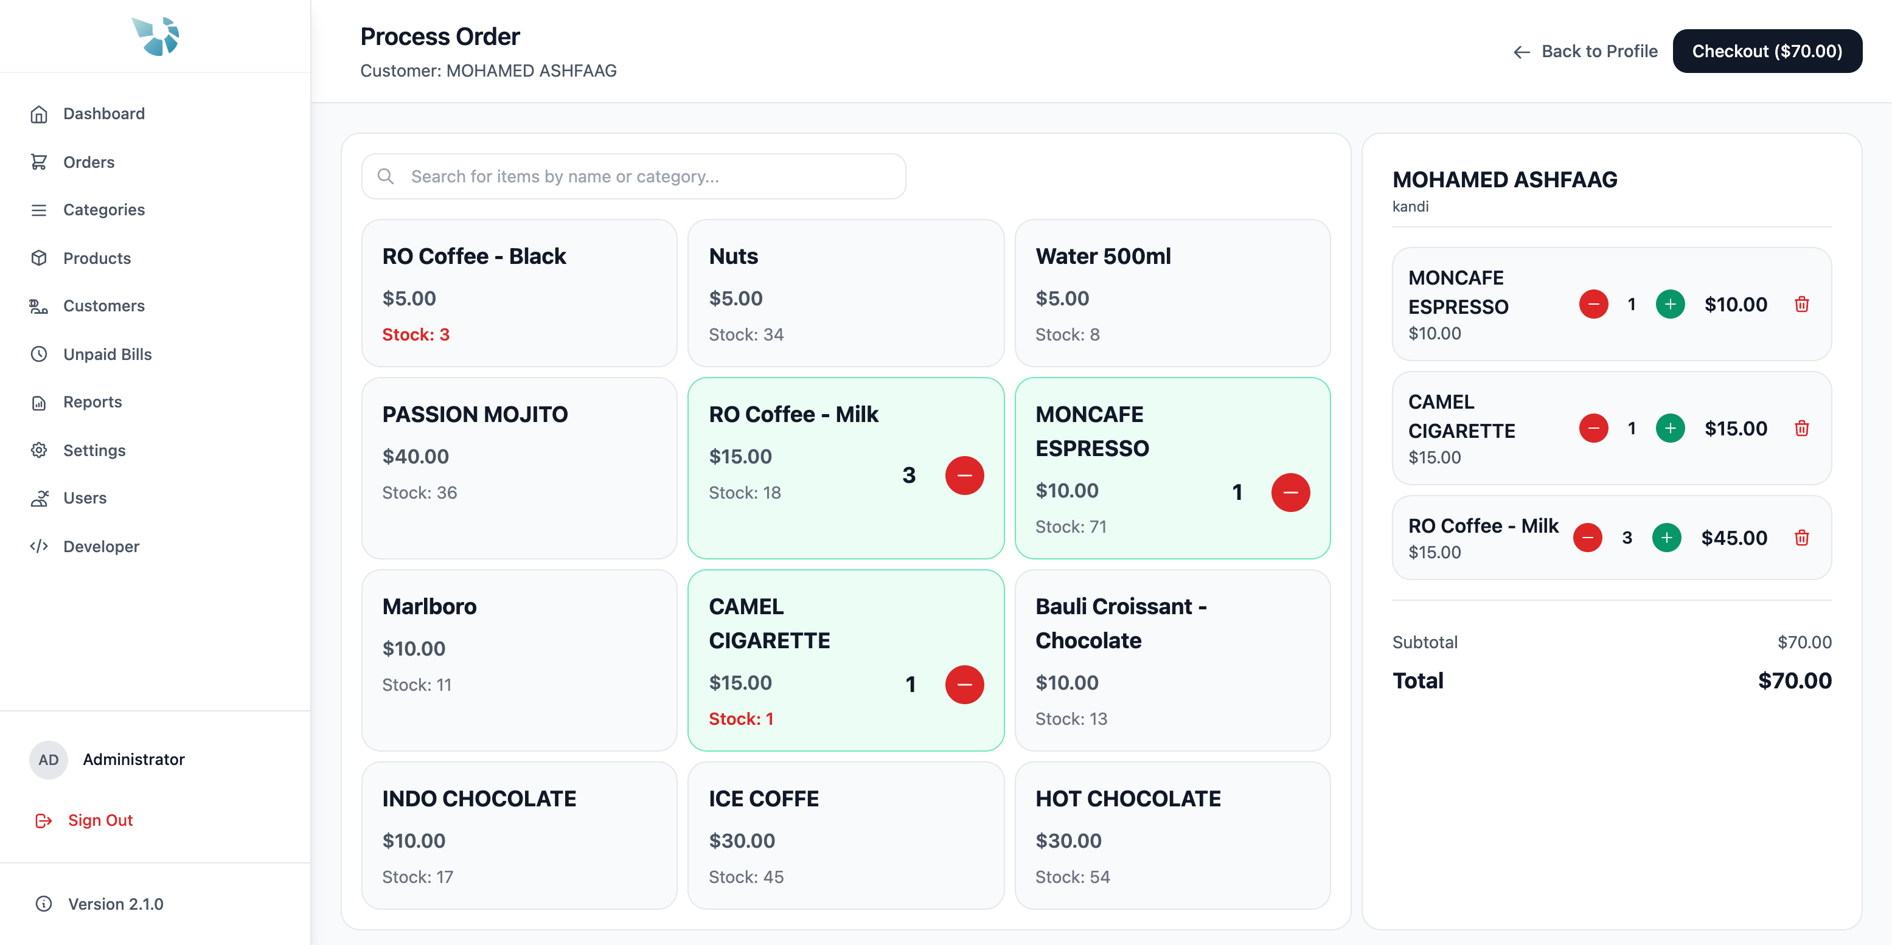The width and height of the screenshot is (1892, 945).
Task: Click red minus on CAMEL CIGARETTE product card
Action: coord(964,684)
